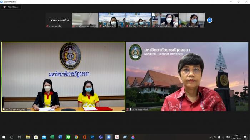Toggle system volume icon in tray
The width and height of the screenshot is (250, 140).
215,137
